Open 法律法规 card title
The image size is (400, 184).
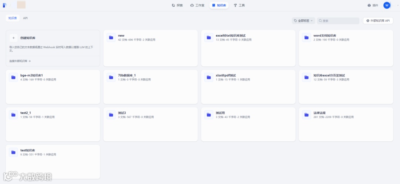coord(319,113)
